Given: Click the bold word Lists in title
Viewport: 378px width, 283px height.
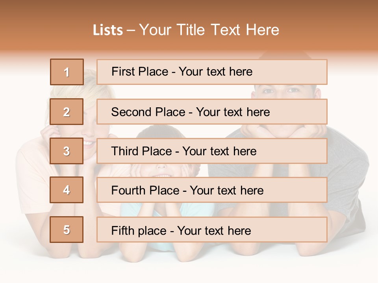Looking at the screenshot, I should pyautogui.click(x=108, y=30).
